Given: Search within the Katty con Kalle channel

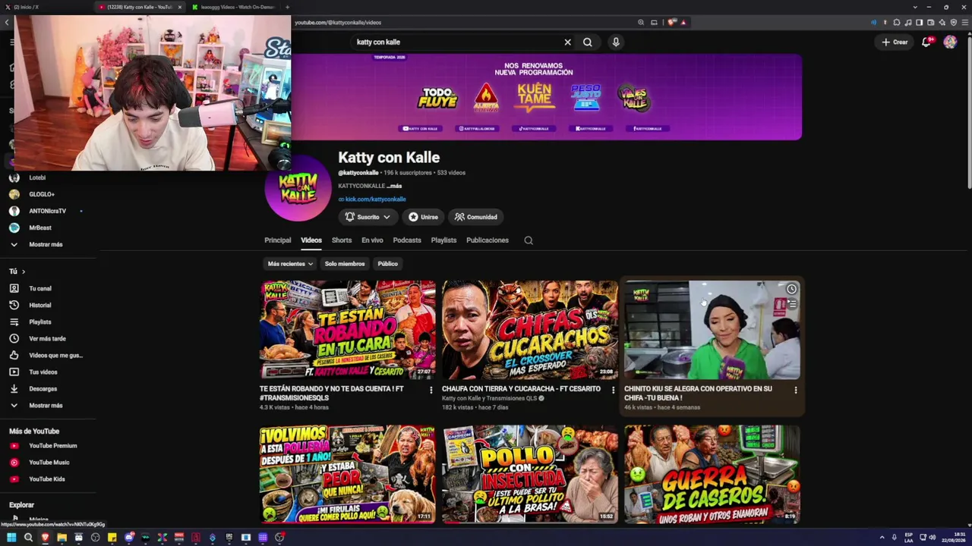Looking at the screenshot, I should (x=529, y=240).
